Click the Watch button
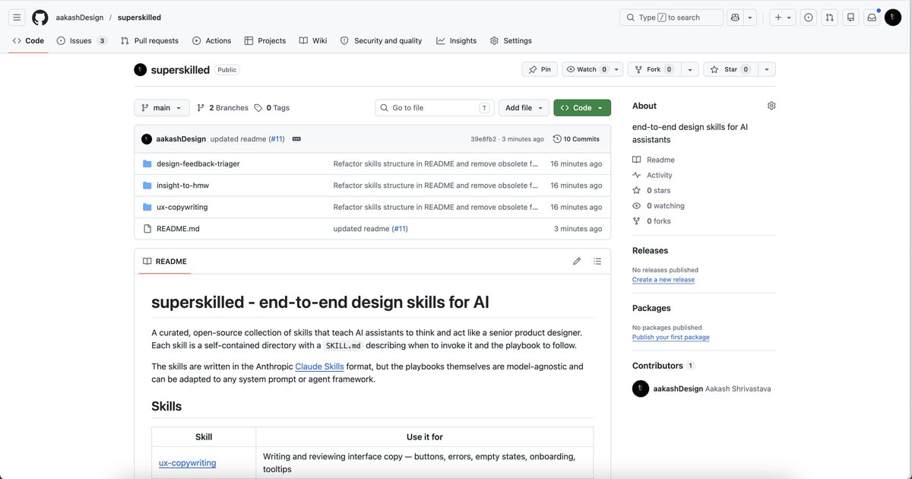 tap(586, 69)
